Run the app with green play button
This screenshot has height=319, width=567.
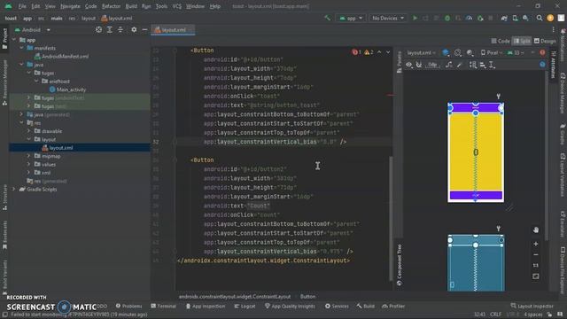(415, 18)
